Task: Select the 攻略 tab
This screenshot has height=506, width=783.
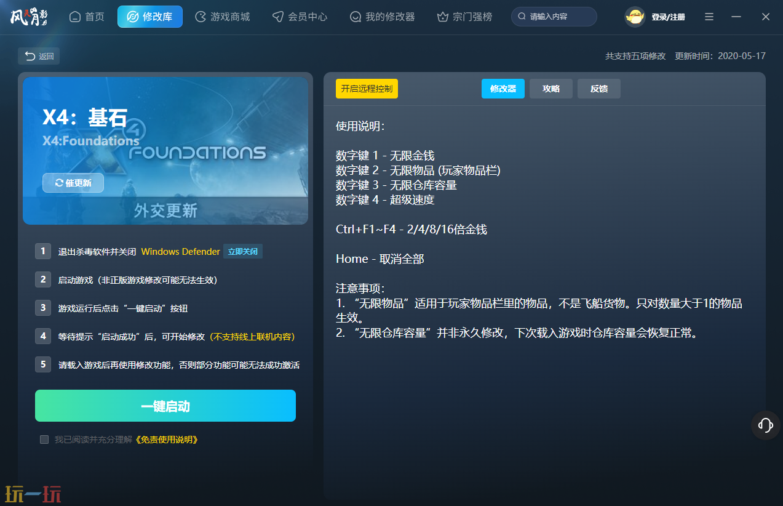Action: coord(551,89)
